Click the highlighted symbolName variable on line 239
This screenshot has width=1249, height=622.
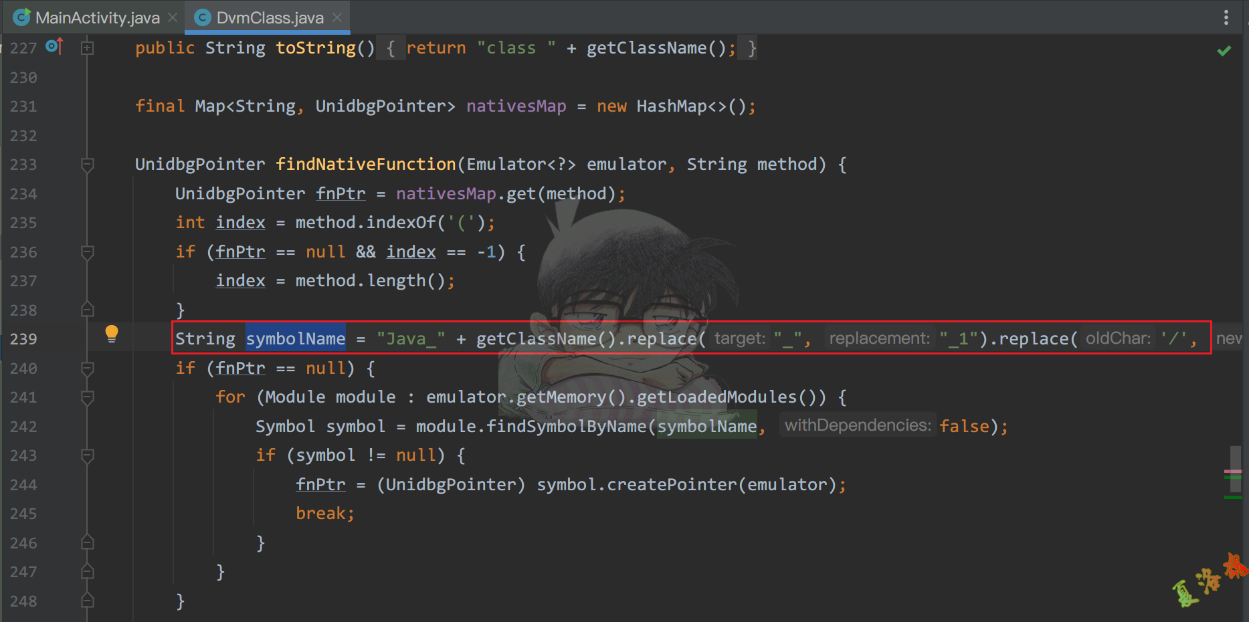tap(295, 339)
